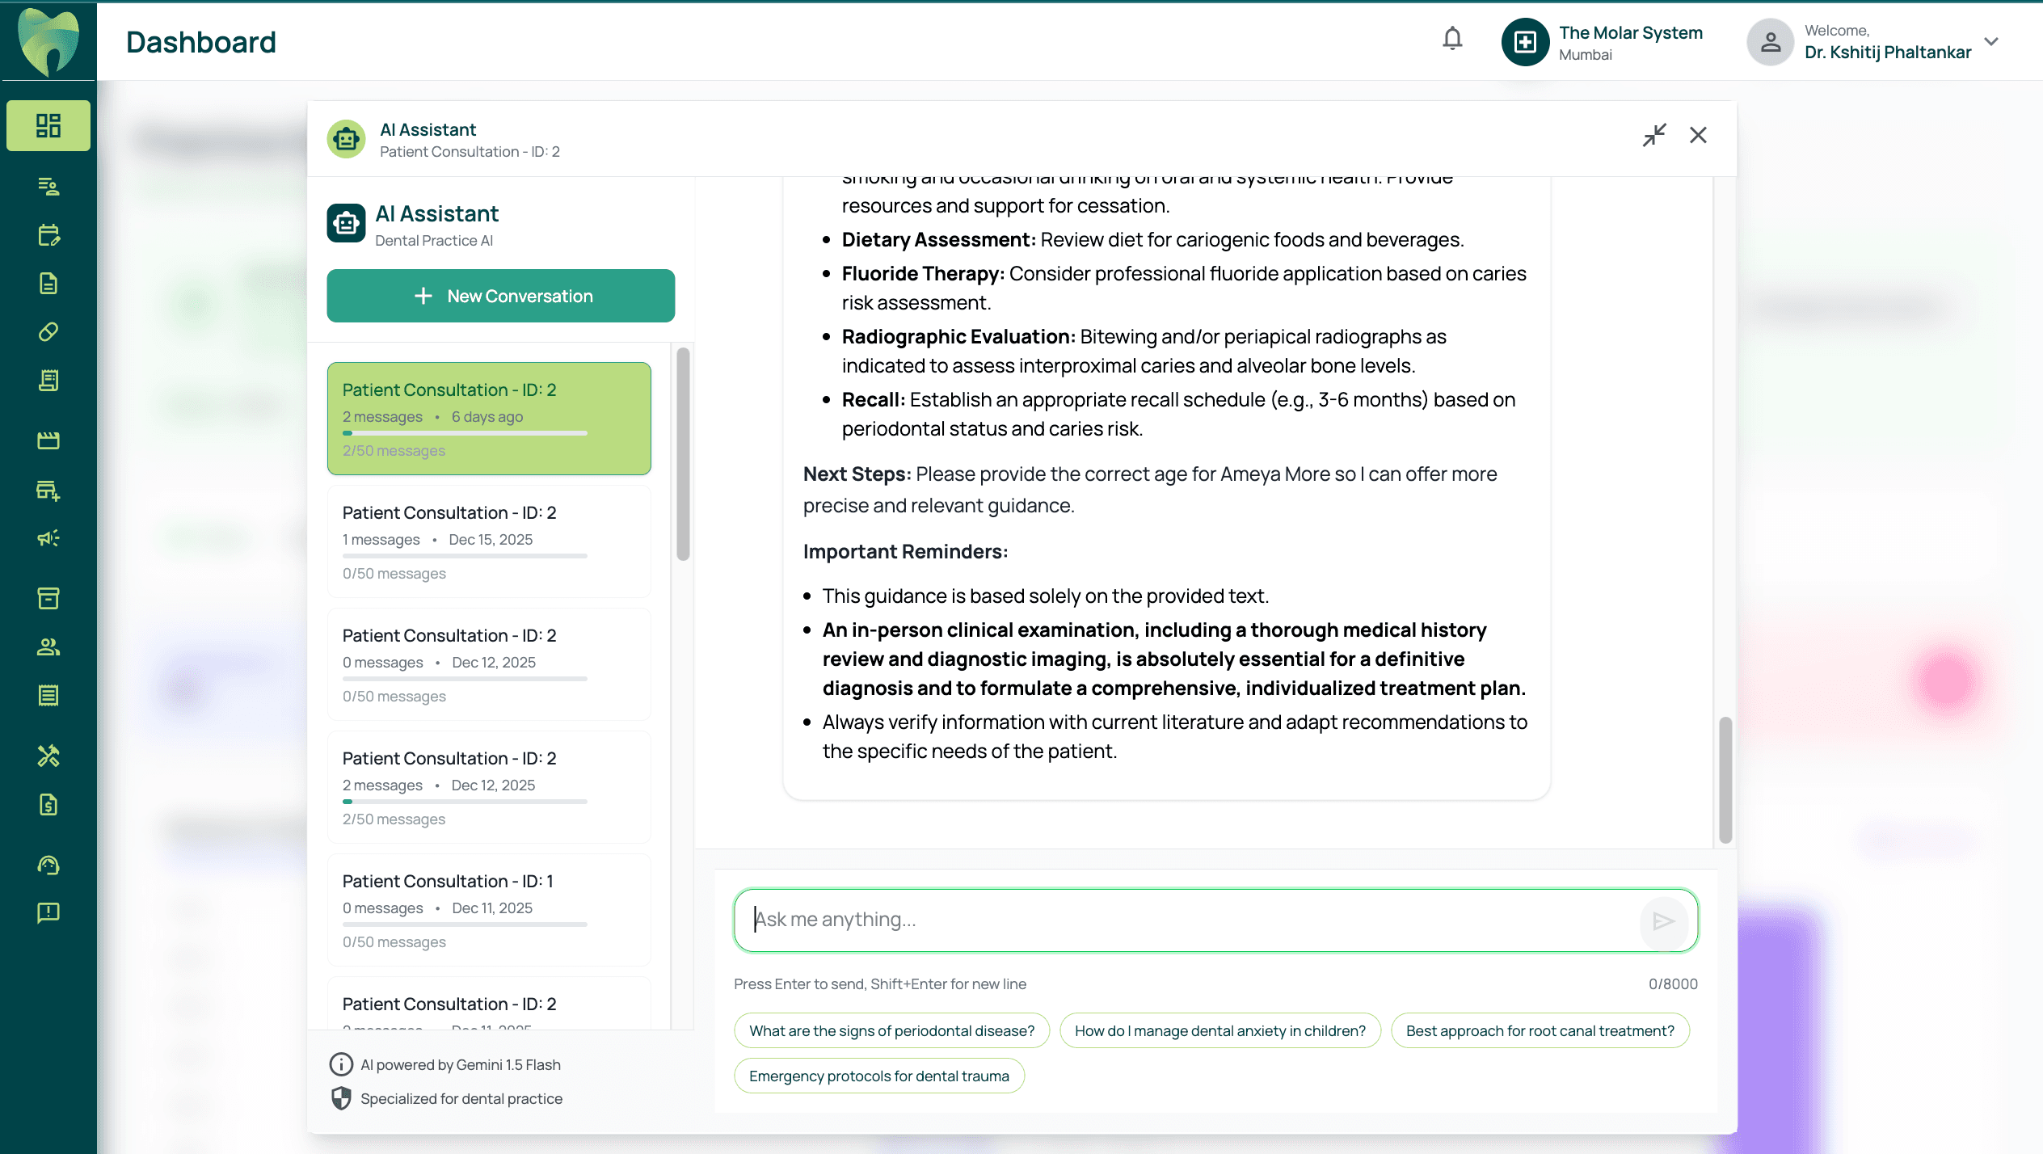Click the chat messages vertical scrollbar
This screenshot has width=2043, height=1154.
[1725, 780]
